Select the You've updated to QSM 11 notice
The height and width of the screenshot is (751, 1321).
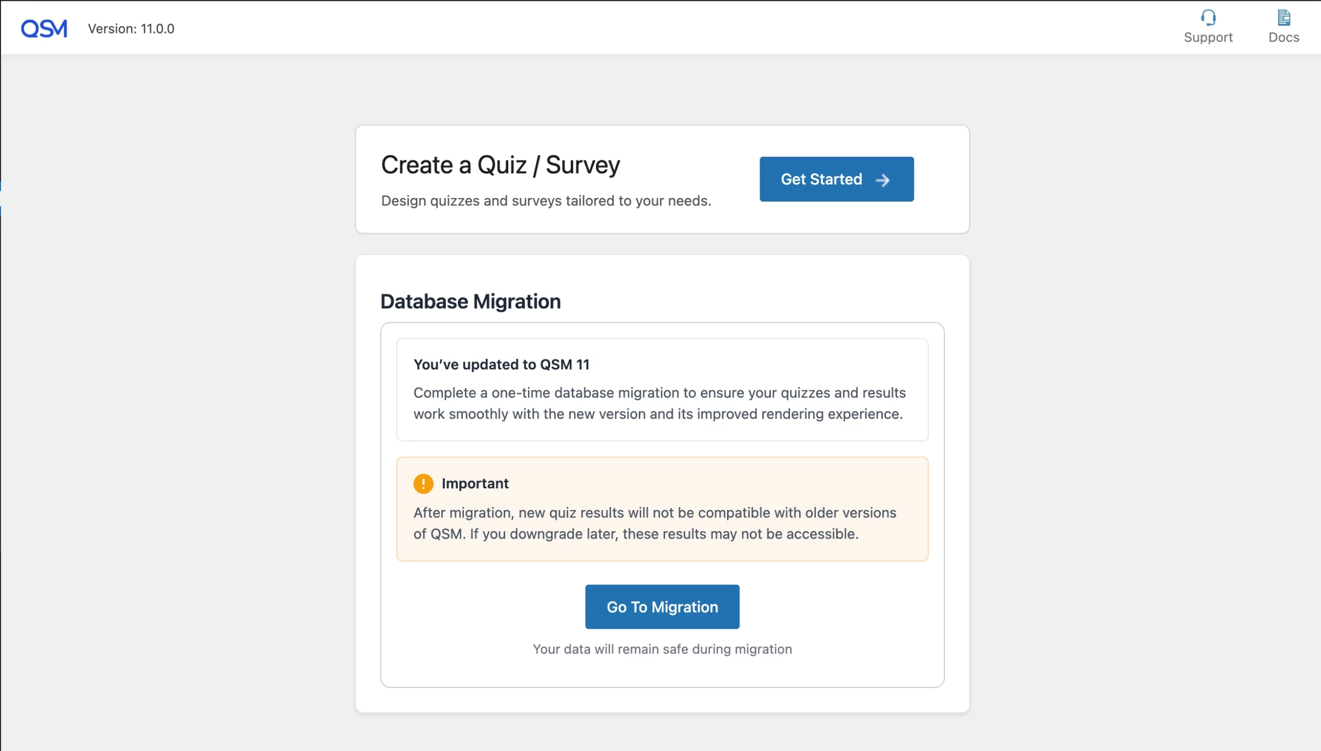(x=662, y=389)
